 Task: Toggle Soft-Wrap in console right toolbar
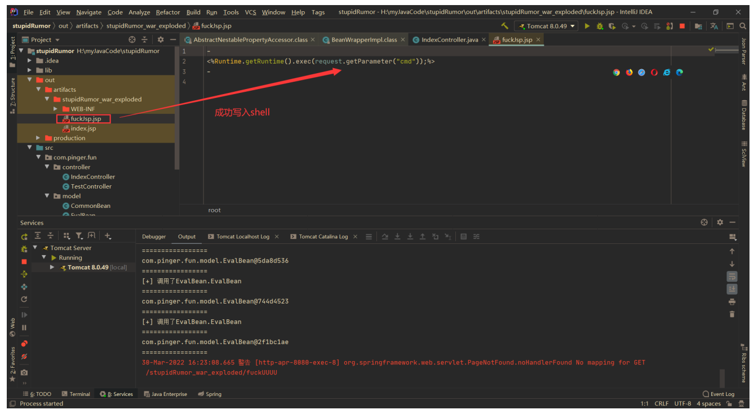coord(732,276)
